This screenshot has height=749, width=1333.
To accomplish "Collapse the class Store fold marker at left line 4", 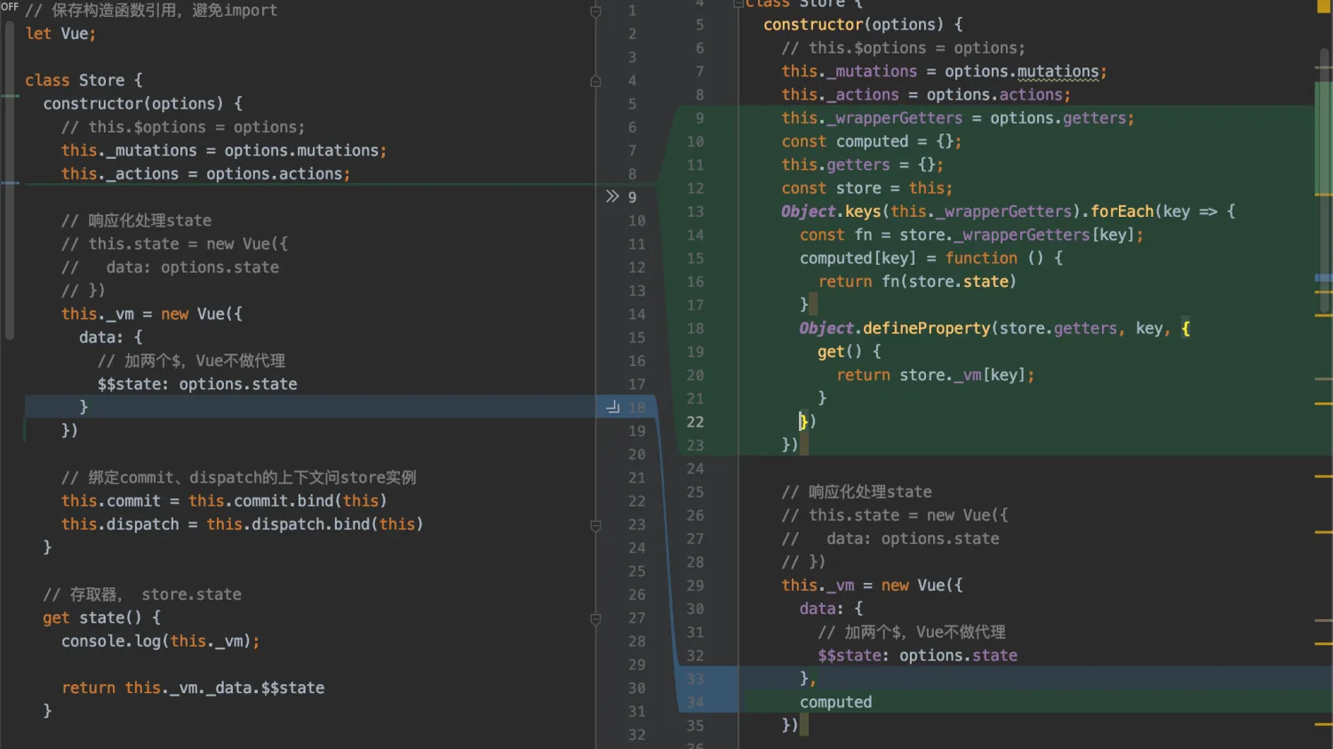I will coord(595,81).
